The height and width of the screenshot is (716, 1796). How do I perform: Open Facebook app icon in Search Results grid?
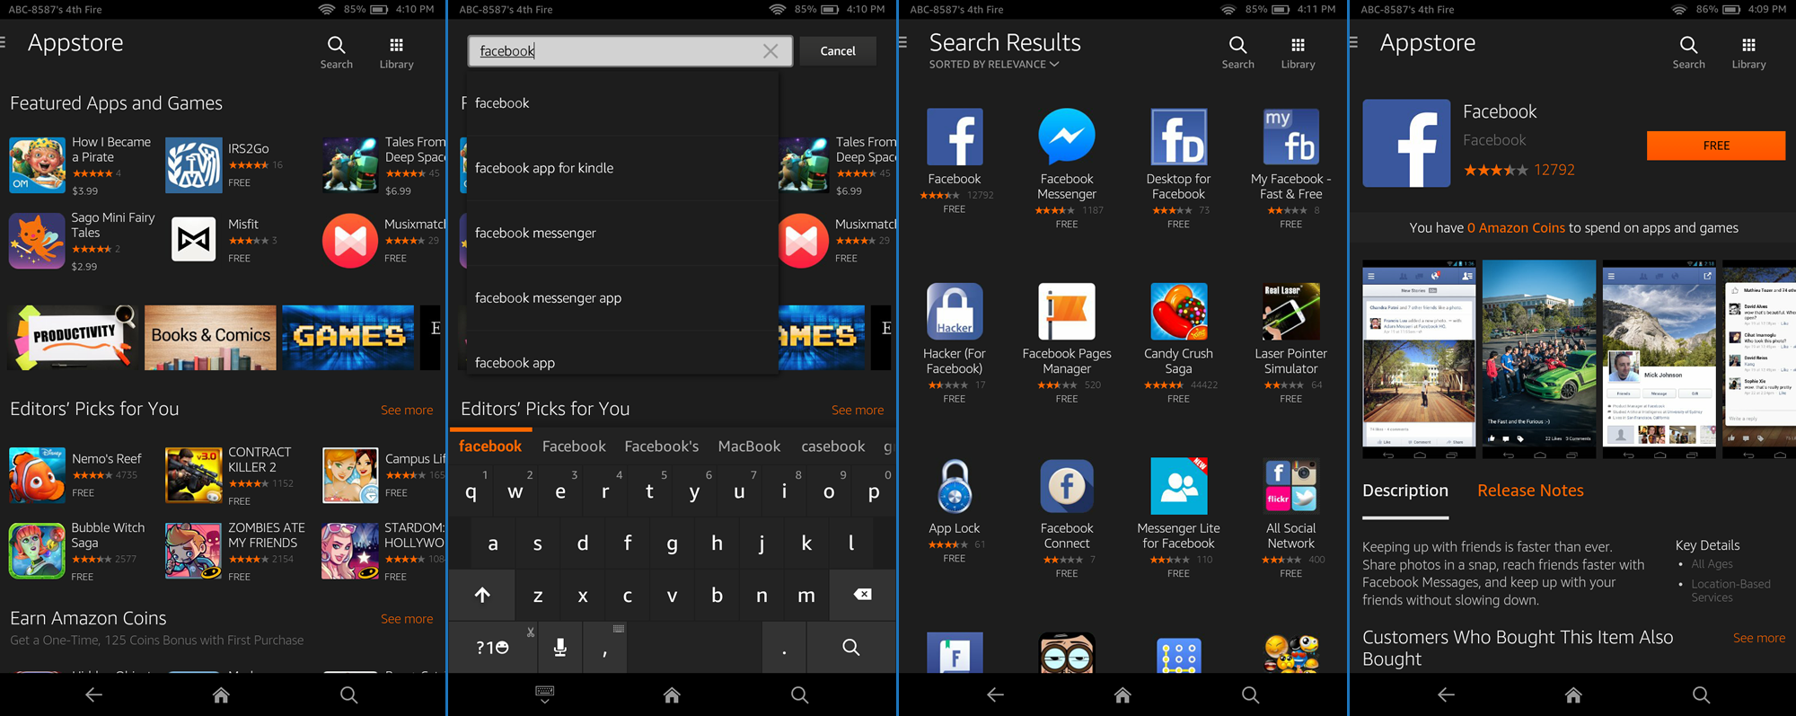click(955, 137)
